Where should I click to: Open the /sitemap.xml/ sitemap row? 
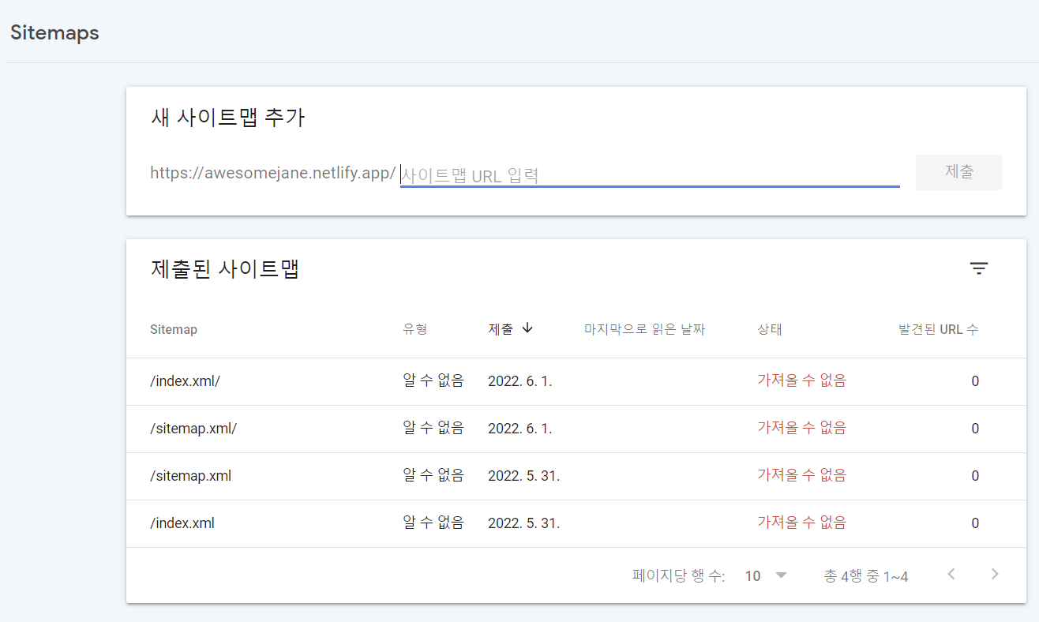tap(576, 429)
